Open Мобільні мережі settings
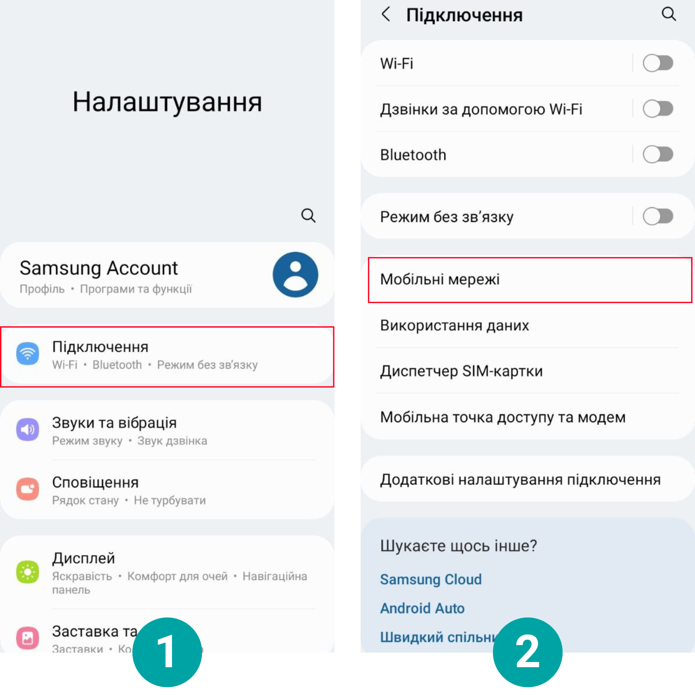The width and height of the screenshot is (695, 695). [530, 280]
